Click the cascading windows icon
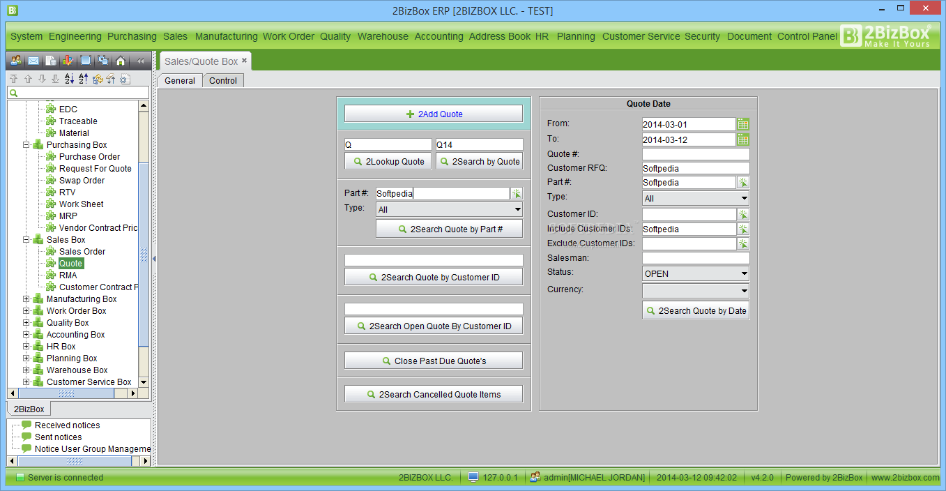946x491 pixels. tap(103, 61)
